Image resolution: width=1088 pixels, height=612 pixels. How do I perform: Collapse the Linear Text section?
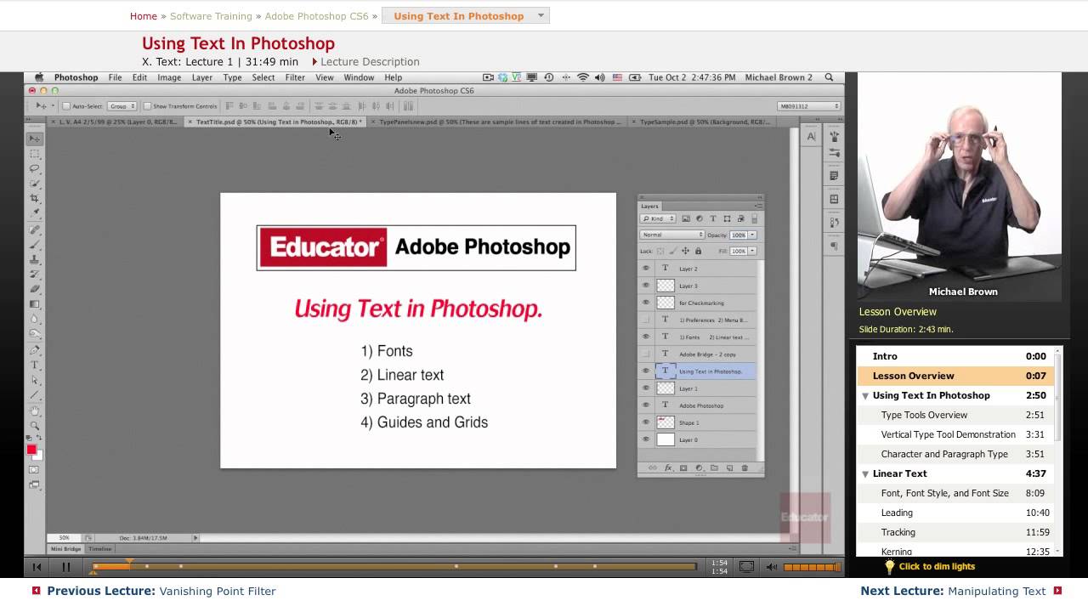tap(865, 473)
